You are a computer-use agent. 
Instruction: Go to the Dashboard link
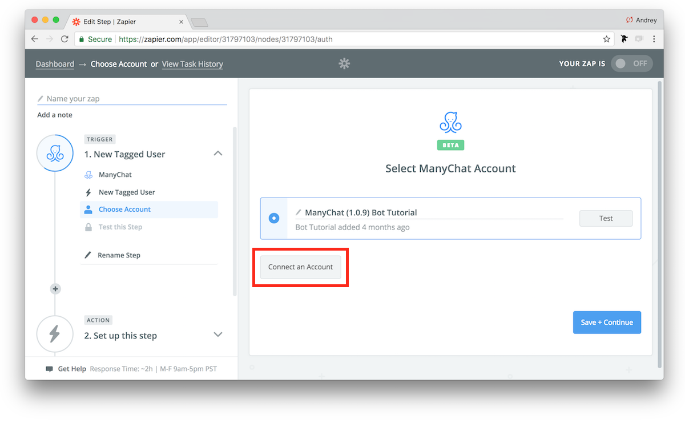pos(55,64)
